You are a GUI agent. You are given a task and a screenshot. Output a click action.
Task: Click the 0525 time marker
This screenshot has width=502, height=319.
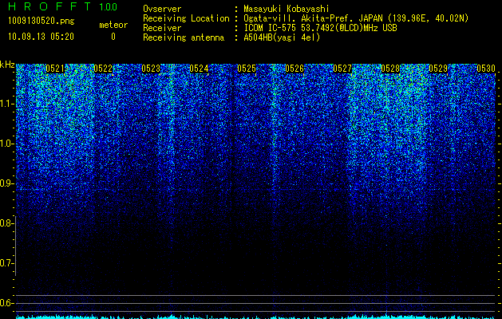247,69
